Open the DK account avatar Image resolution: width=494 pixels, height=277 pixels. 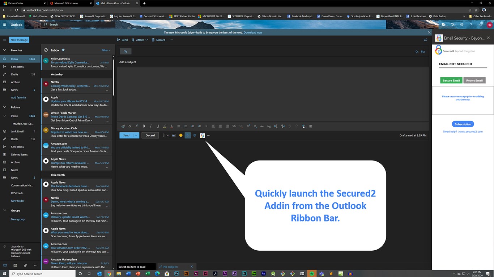point(489,25)
